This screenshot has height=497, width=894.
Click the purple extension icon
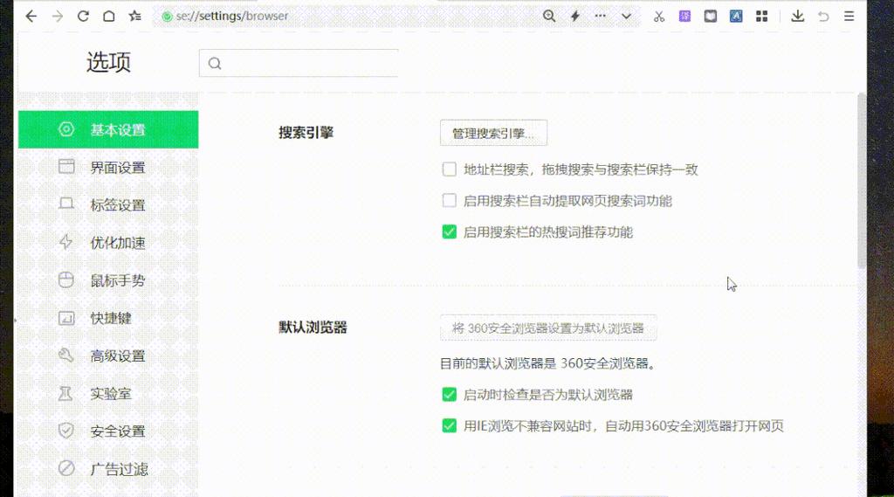pos(684,16)
